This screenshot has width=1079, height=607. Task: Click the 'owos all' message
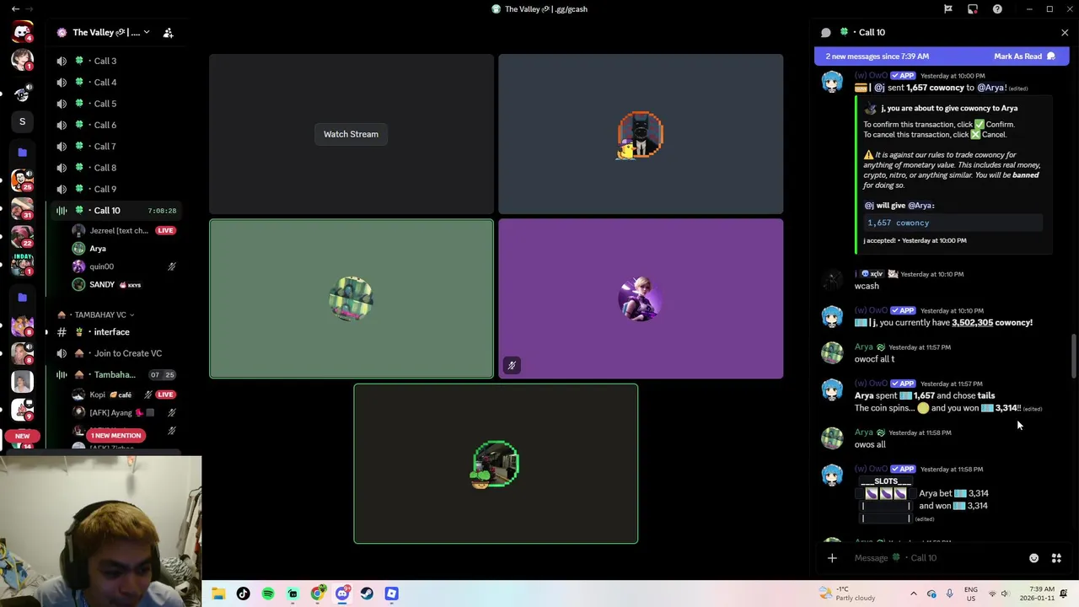(x=870, y=444)
